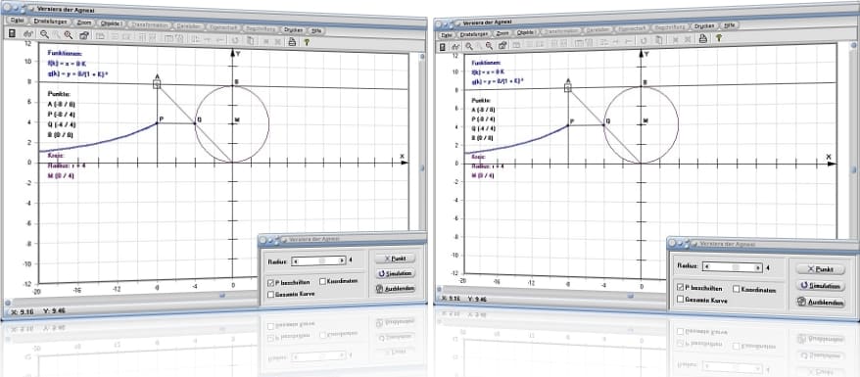Open Zoom tab in right window
The image size is (860, 377).
tap(502, 32)
